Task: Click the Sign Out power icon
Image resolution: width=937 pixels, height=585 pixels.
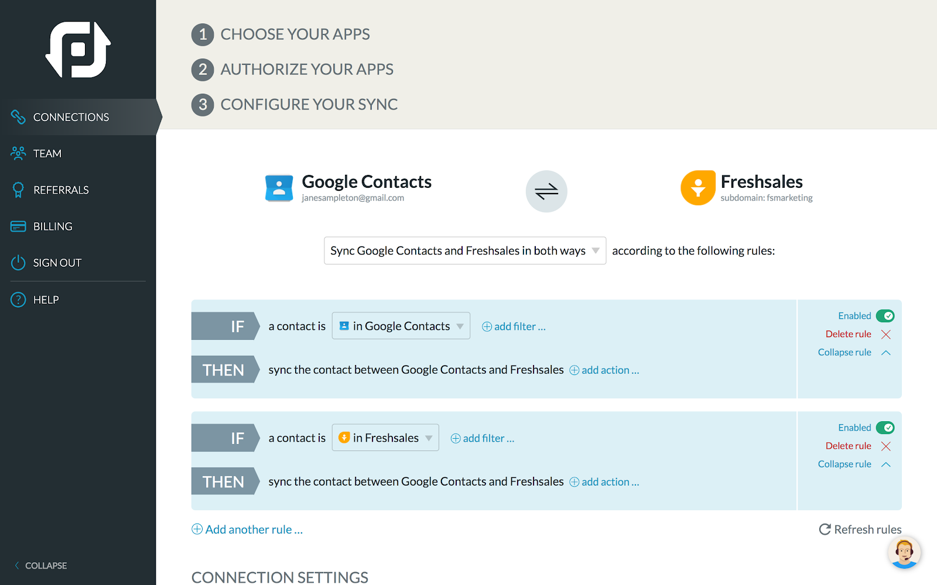Action: pyautogui.click(x=18, y=263)
